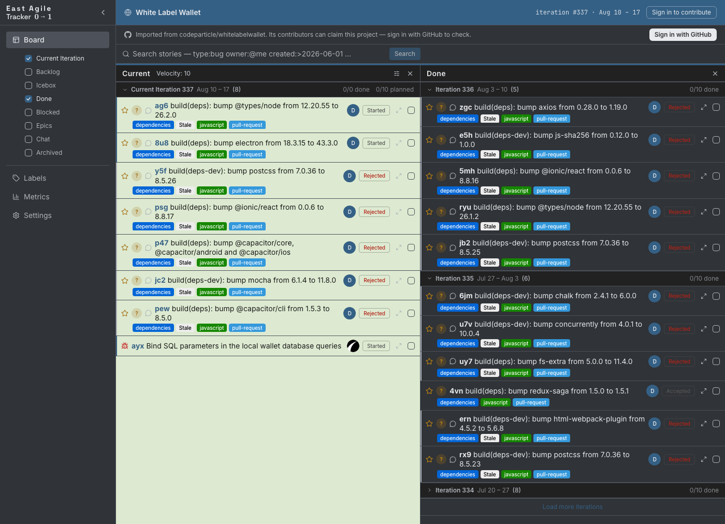The height and width of the screenshot is (524, 725).
Task: Click the bug icon on story ayx
Action: click(125, 346)
